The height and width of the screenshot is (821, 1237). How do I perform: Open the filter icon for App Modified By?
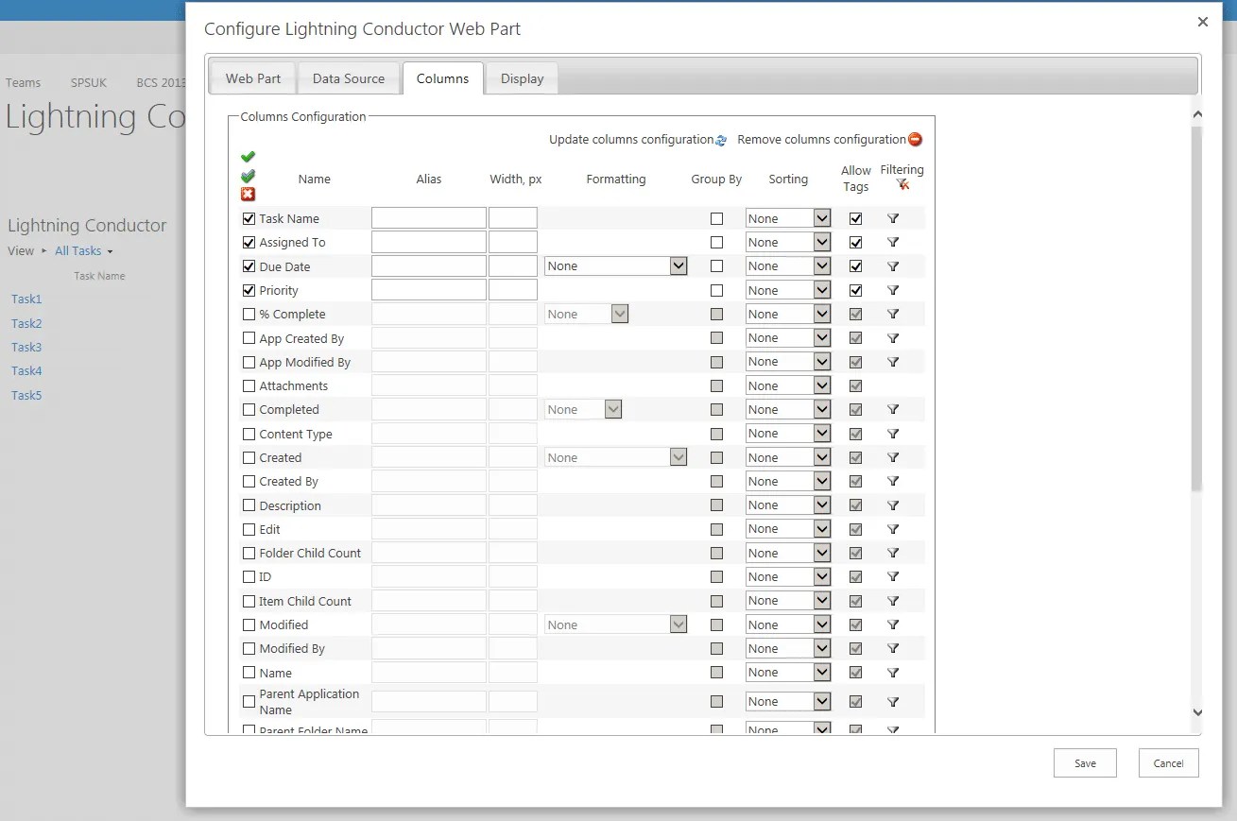click(x=893, y=362)
